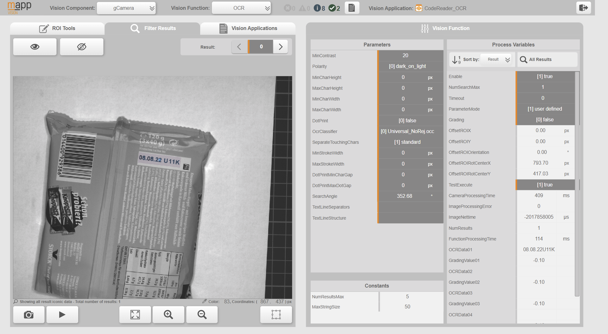Screen dimensions: 608x334
Task: Click the process variables scrollbar
Action: pos(577,184)
